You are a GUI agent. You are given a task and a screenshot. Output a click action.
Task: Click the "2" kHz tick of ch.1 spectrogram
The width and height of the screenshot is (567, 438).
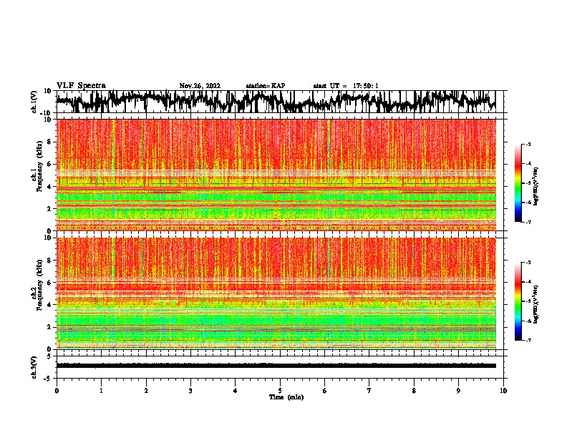click(x=49, y=208)
